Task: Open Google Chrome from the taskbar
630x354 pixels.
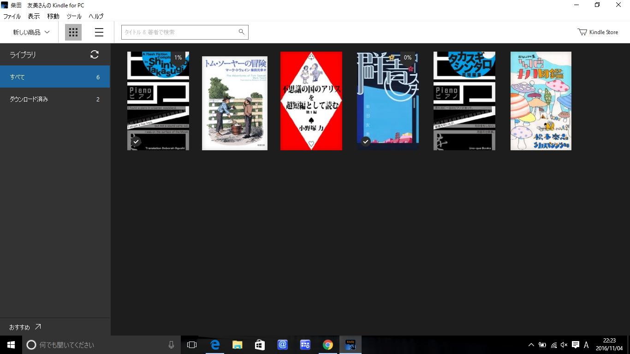Action: pos(327,345)
